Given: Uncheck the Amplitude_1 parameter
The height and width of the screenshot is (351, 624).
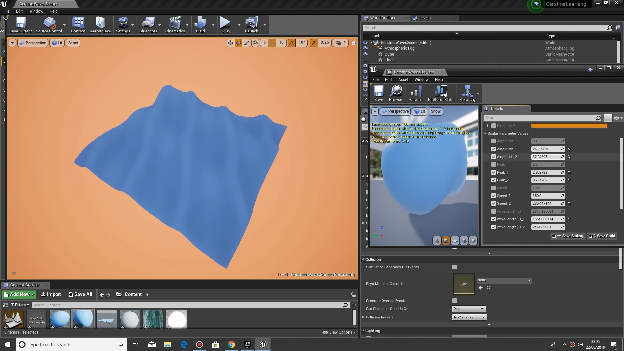Looking at the screenshot, I should [494, 149].
